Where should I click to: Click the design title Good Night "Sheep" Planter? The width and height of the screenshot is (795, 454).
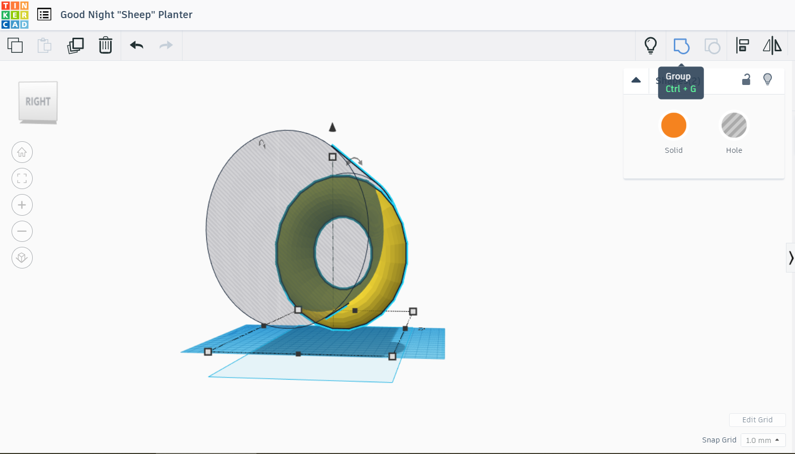pyautogui.click(x=126, y=15)
